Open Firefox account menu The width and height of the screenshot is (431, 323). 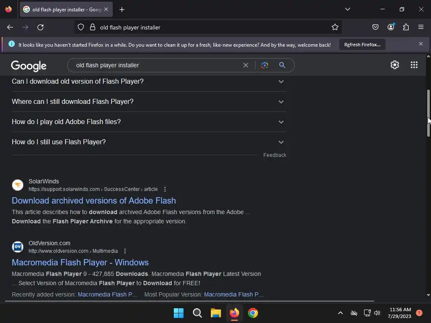pos(391,27)
